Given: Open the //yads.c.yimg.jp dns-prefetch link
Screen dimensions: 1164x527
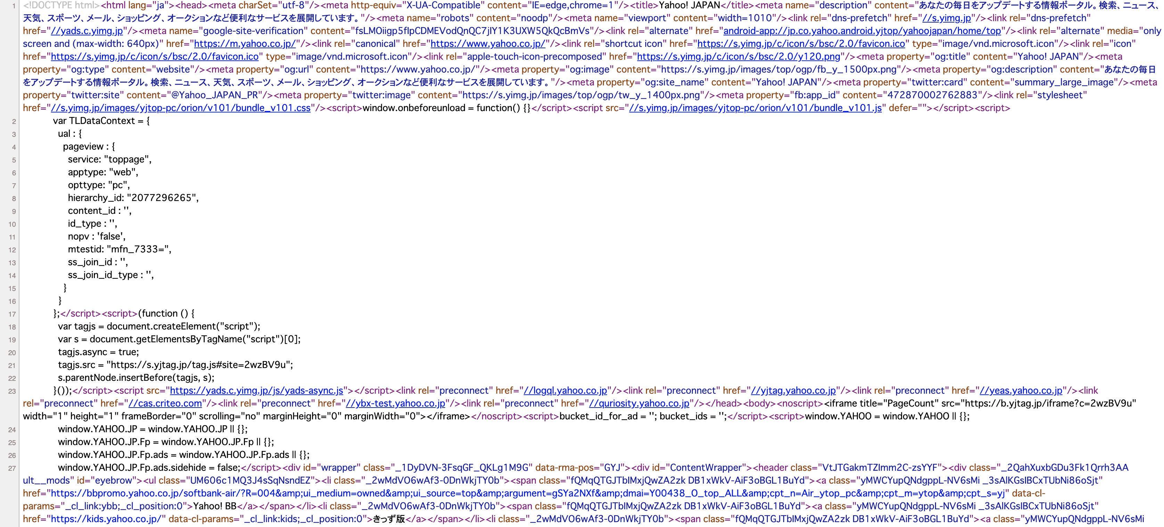Looking at the screenshot, I should click(x=87, y=31).
